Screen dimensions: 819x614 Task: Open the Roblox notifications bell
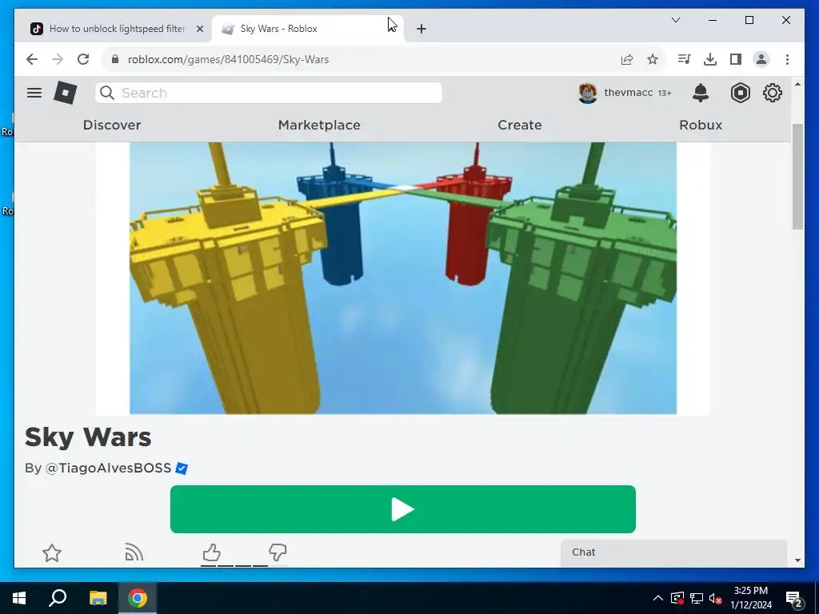(x=701, y=93)
